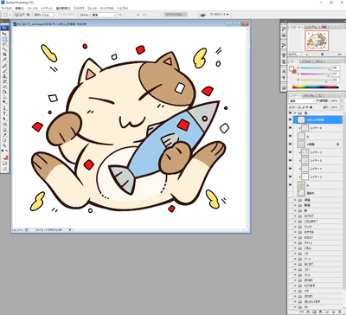Adjust the Navigator zoom slider
The height and width of the screenshot is (315, 346).
[322, 54]
